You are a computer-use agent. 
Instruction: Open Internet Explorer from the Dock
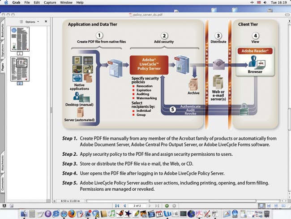point(56,214)
